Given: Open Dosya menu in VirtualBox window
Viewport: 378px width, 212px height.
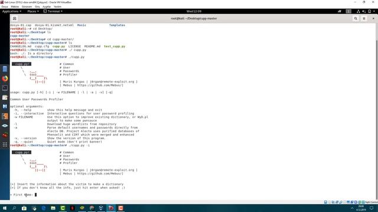Looking at the screenshot, I should [5, 6].
